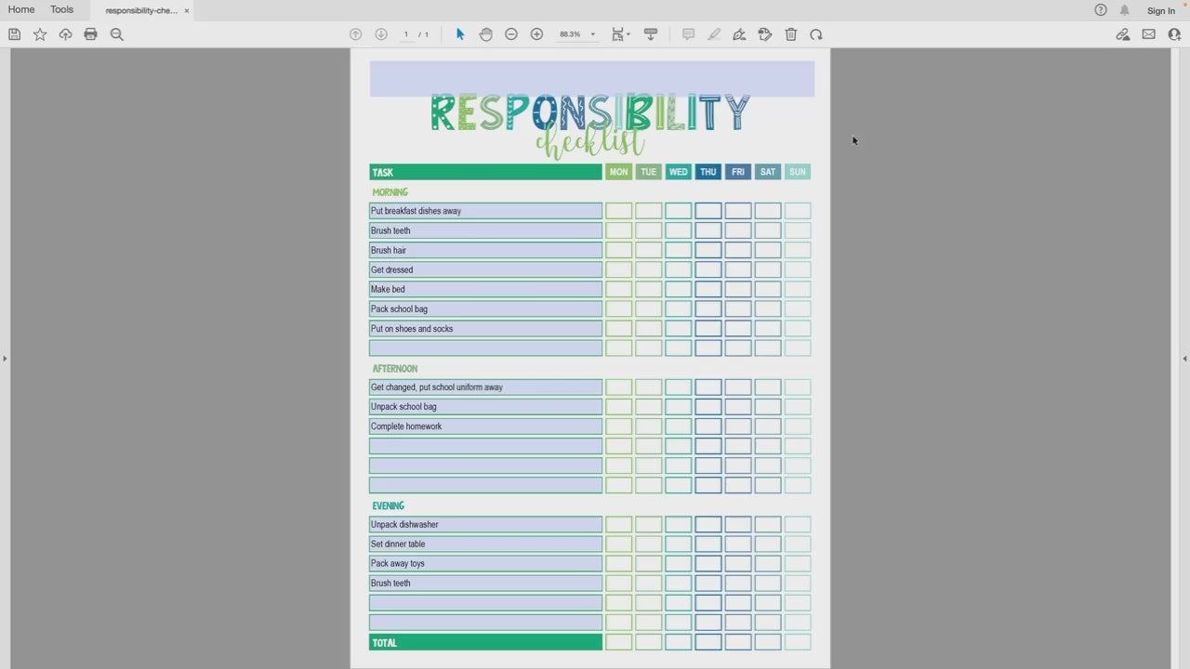Click the empty title field above heading
This screenshot has width=1190, height=669.
coord(591,78)
